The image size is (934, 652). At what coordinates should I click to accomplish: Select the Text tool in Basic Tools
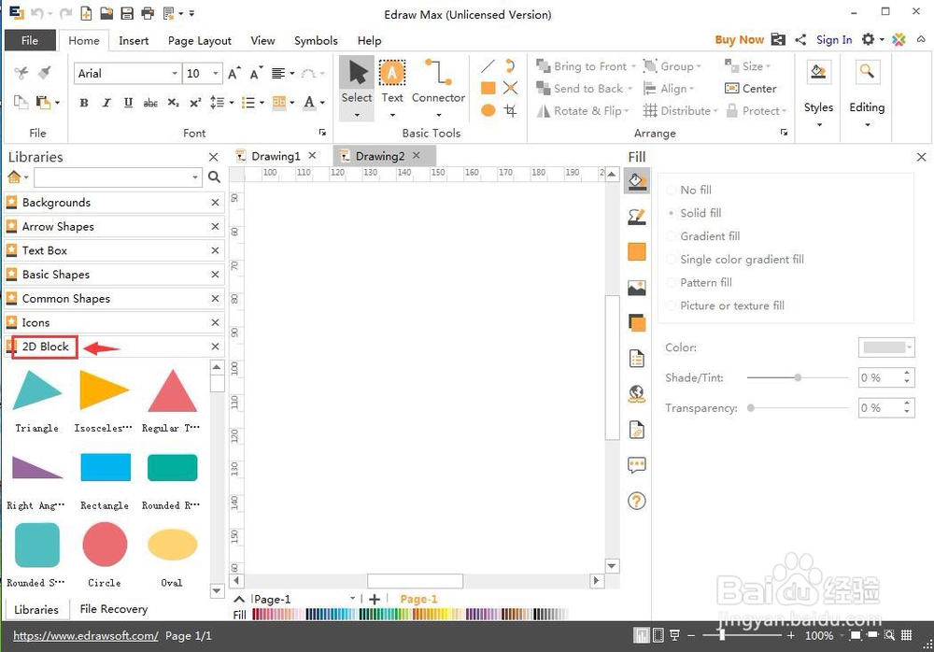(392, 87)
